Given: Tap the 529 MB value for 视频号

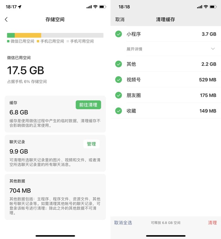Looking at the screenshot, I should [208, 80].
